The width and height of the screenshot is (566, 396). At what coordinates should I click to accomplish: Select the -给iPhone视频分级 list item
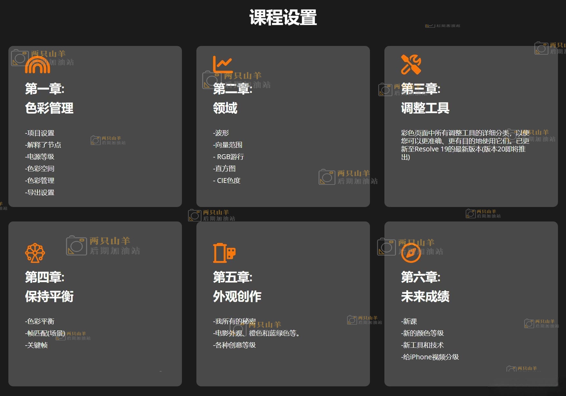point(430,357)
